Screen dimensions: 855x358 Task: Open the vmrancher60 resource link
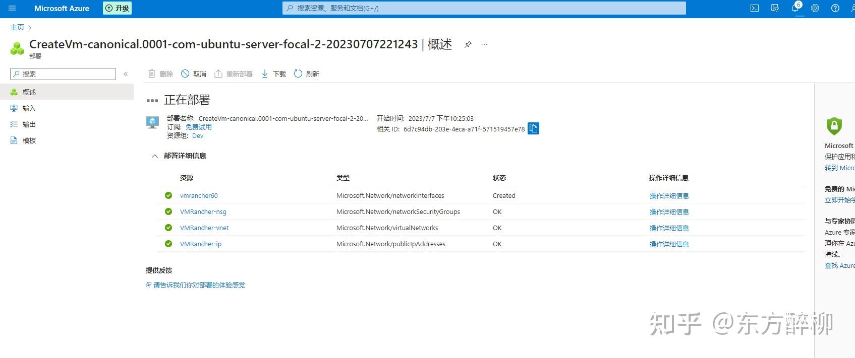click(199, 195)
